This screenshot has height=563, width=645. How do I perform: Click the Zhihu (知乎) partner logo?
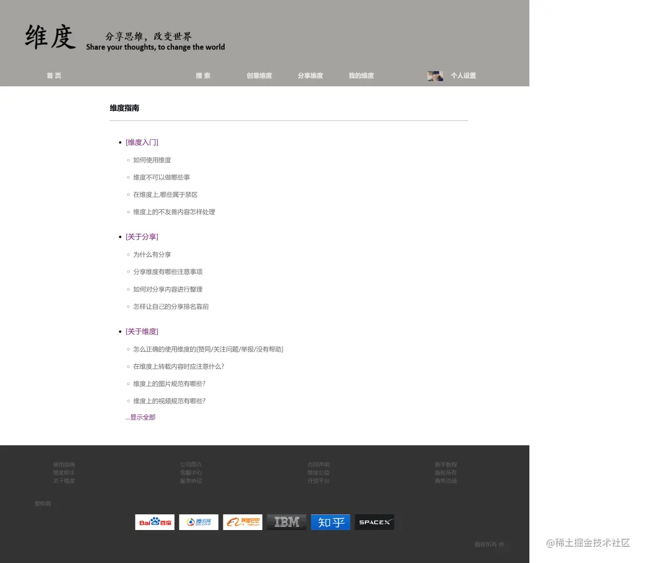(x=330, y=522)
